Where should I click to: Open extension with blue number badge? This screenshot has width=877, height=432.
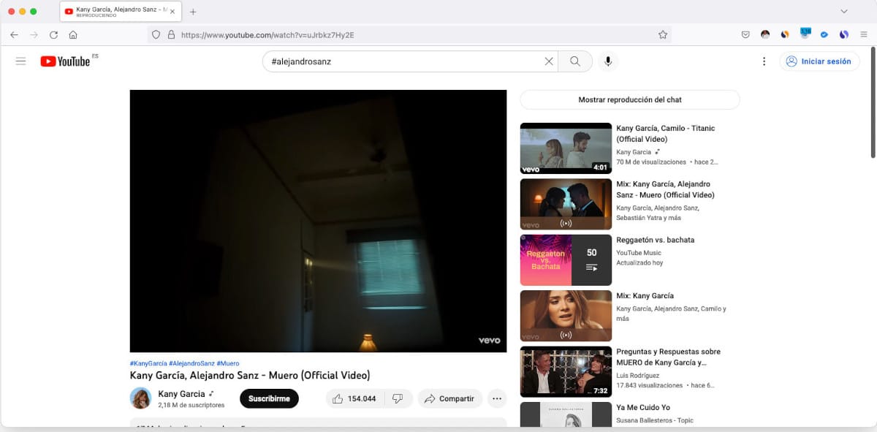point(805,33)
